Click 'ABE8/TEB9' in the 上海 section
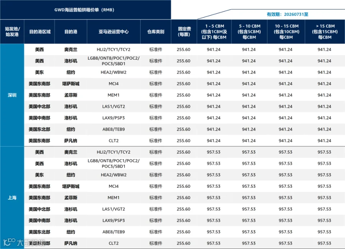 click(x=113, y=232)
